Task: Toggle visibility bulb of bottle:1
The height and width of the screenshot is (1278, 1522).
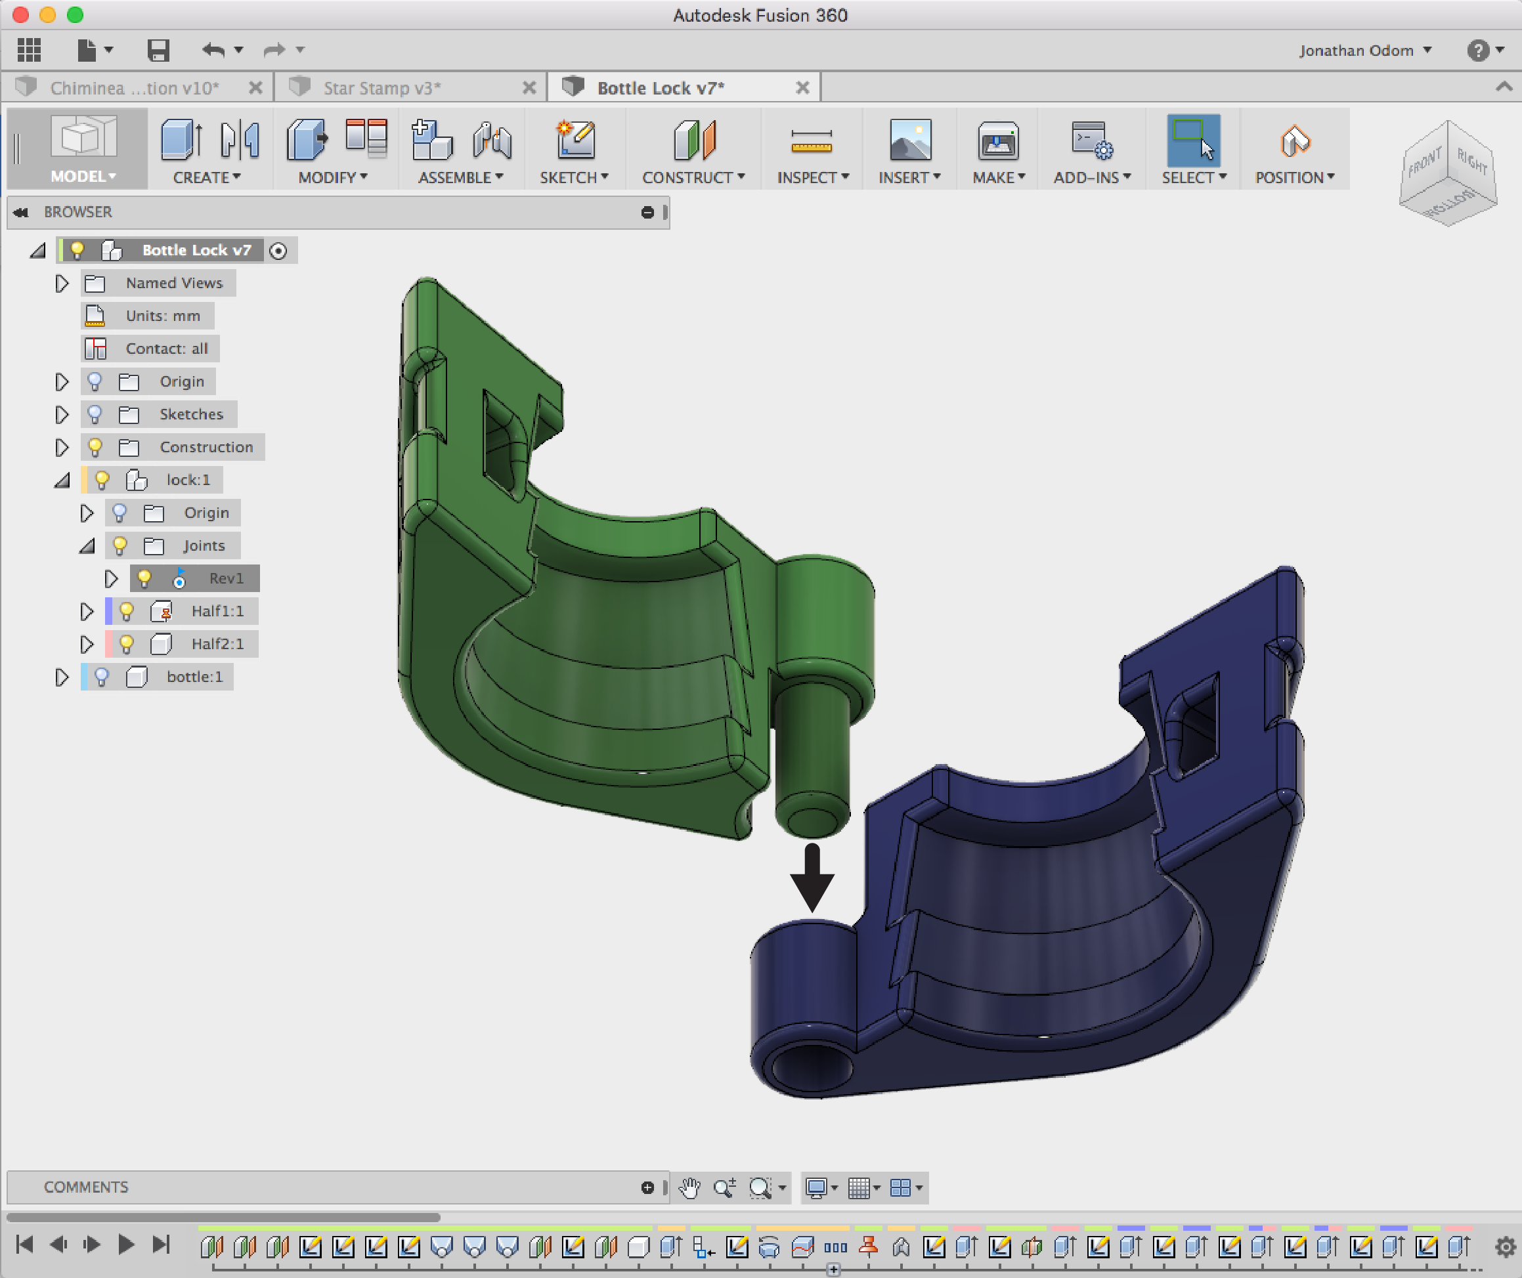Action: (x=102, y=677)
